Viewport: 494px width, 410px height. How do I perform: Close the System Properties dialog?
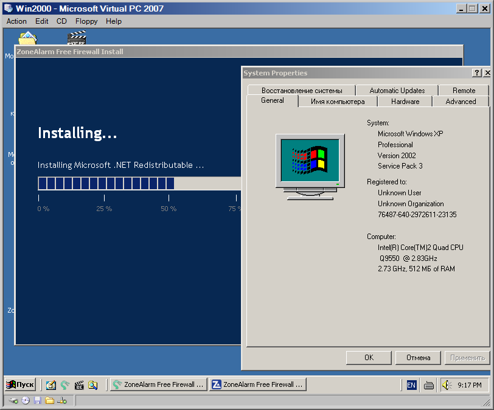coord(487,73)
